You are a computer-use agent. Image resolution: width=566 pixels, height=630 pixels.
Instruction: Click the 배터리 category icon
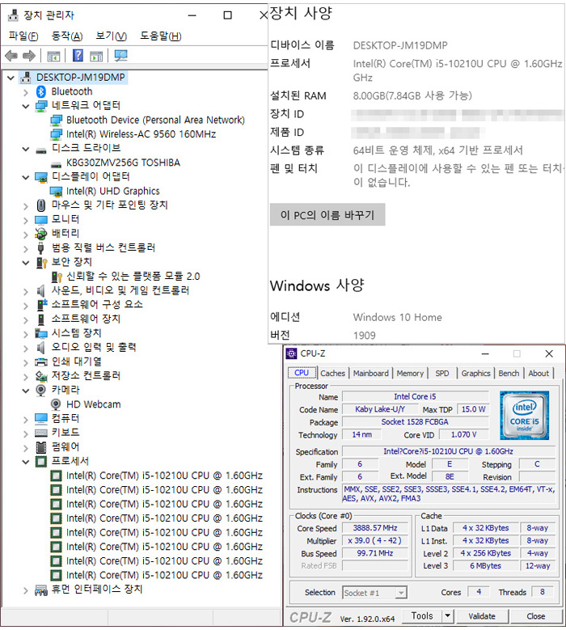41,234
